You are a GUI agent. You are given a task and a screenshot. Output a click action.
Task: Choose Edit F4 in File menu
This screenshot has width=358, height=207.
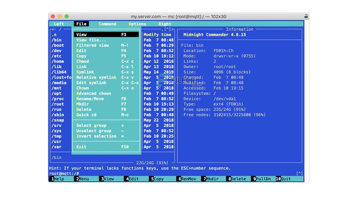pos(106,50)
